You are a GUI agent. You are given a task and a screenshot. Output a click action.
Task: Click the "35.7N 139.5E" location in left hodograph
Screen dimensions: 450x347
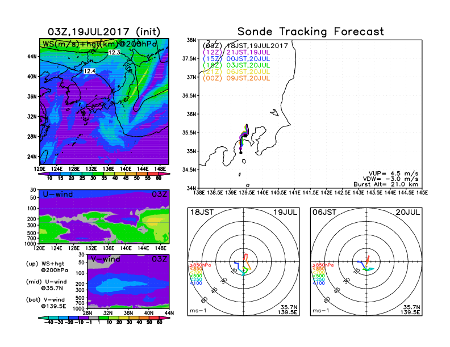[287, 310]
